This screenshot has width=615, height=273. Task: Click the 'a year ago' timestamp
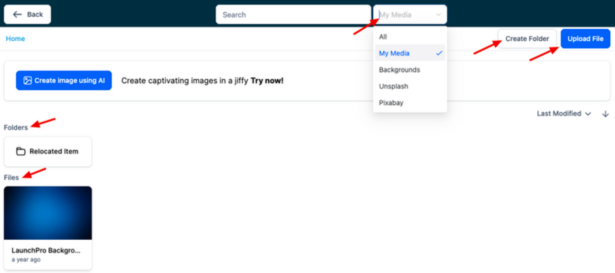[26, 260]
